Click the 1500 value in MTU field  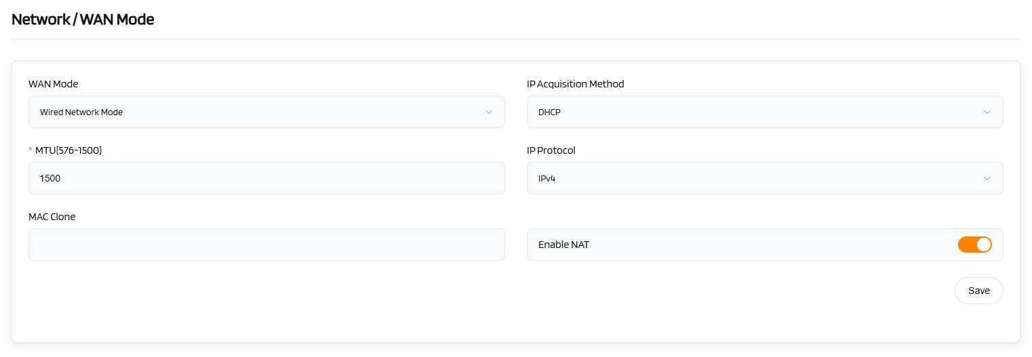(x=50, y=178)
